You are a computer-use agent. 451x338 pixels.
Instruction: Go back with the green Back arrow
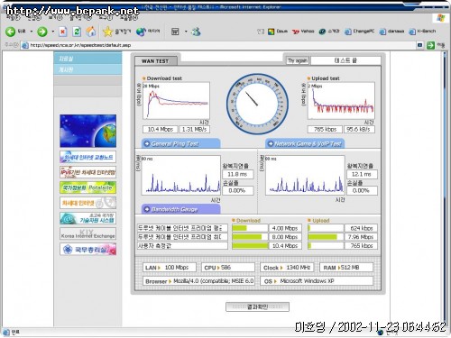[x=11, y=32]
